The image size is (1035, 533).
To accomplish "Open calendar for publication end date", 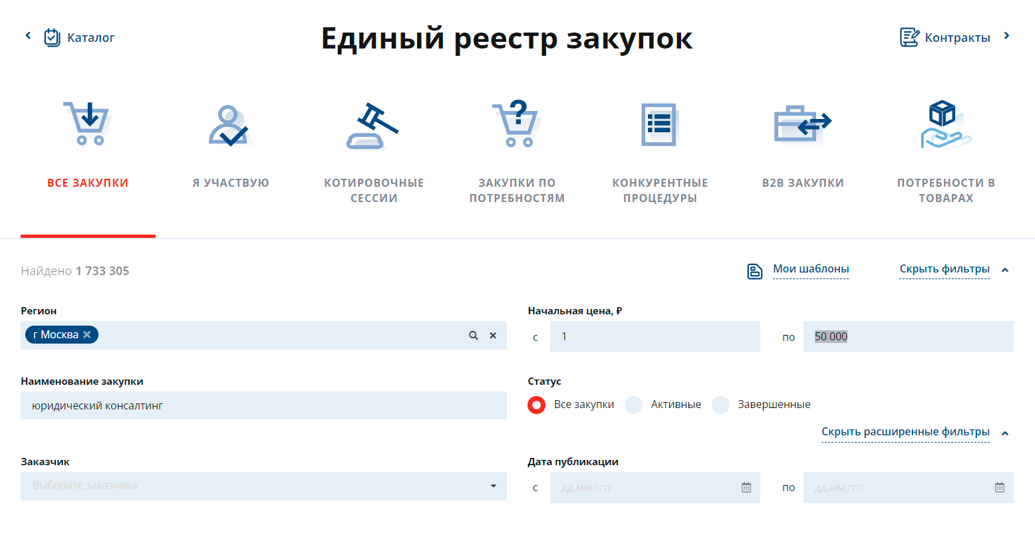I will pyautogui.click(x=1000, y=487).
